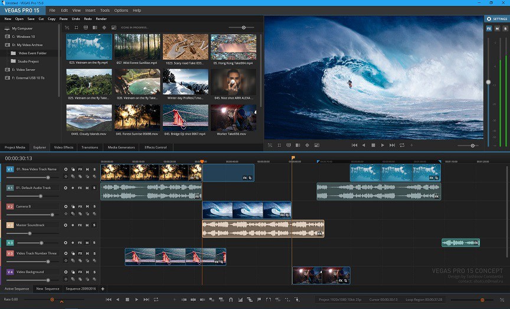
Task: Click the Settings gear above audio meters
Action: click(489, 19)
